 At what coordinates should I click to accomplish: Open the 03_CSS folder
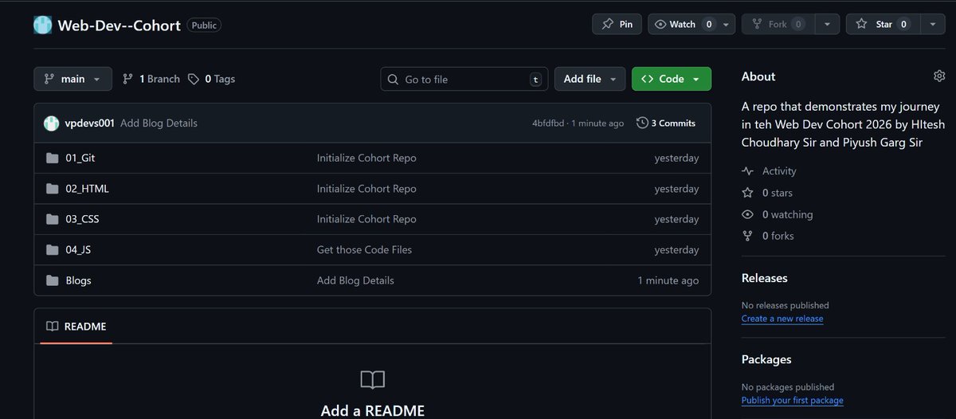coord(83,219)
